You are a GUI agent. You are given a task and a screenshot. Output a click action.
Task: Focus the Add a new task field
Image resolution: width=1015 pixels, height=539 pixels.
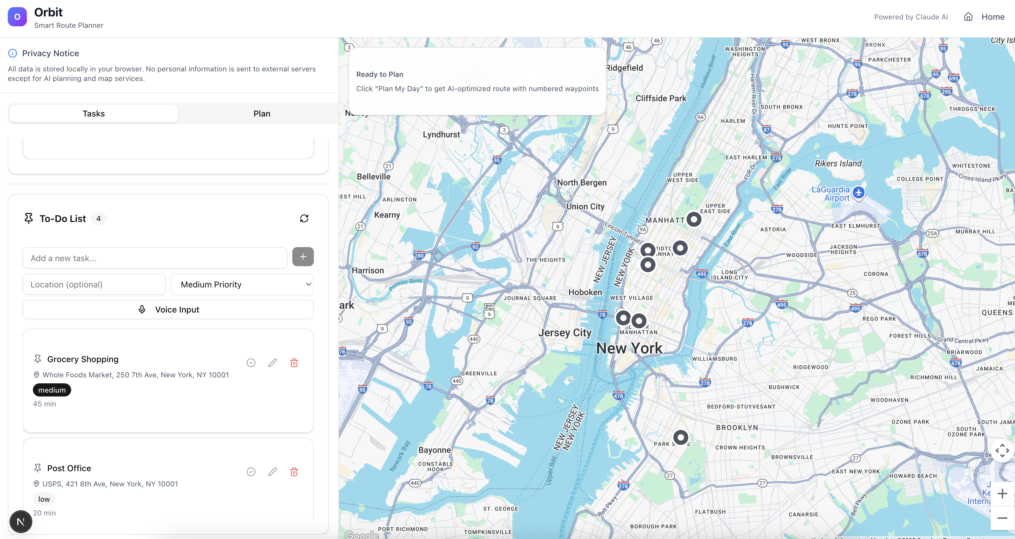tap(155, 258)
